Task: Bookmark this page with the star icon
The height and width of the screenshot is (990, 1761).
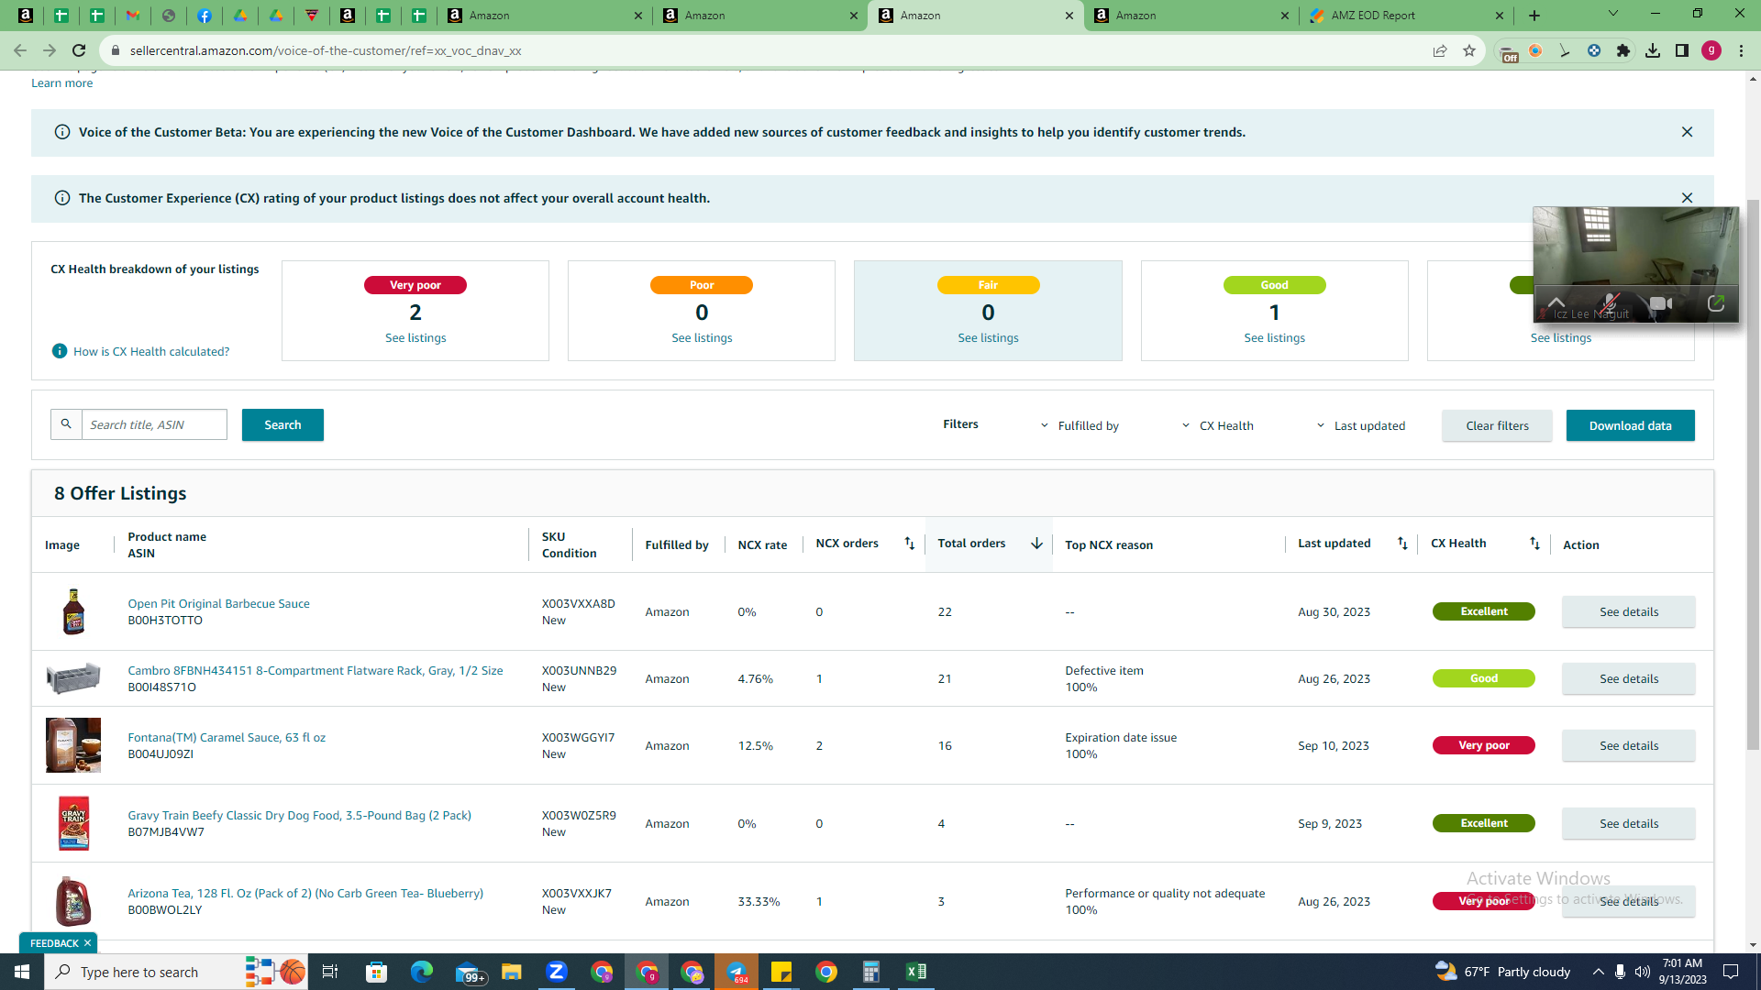Action: click(x=1469, y=50)
